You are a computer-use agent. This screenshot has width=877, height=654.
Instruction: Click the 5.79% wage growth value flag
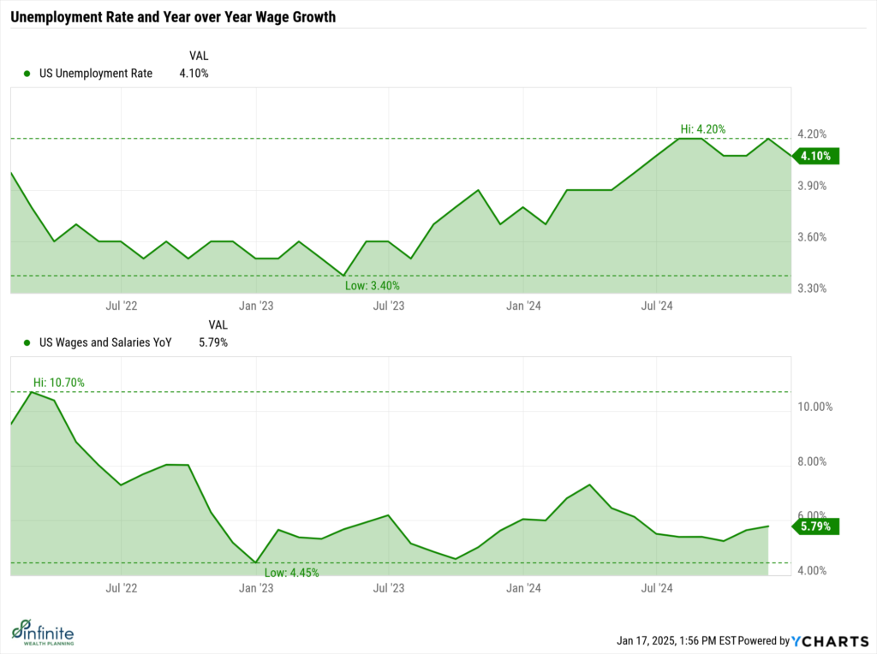(817, 526)
